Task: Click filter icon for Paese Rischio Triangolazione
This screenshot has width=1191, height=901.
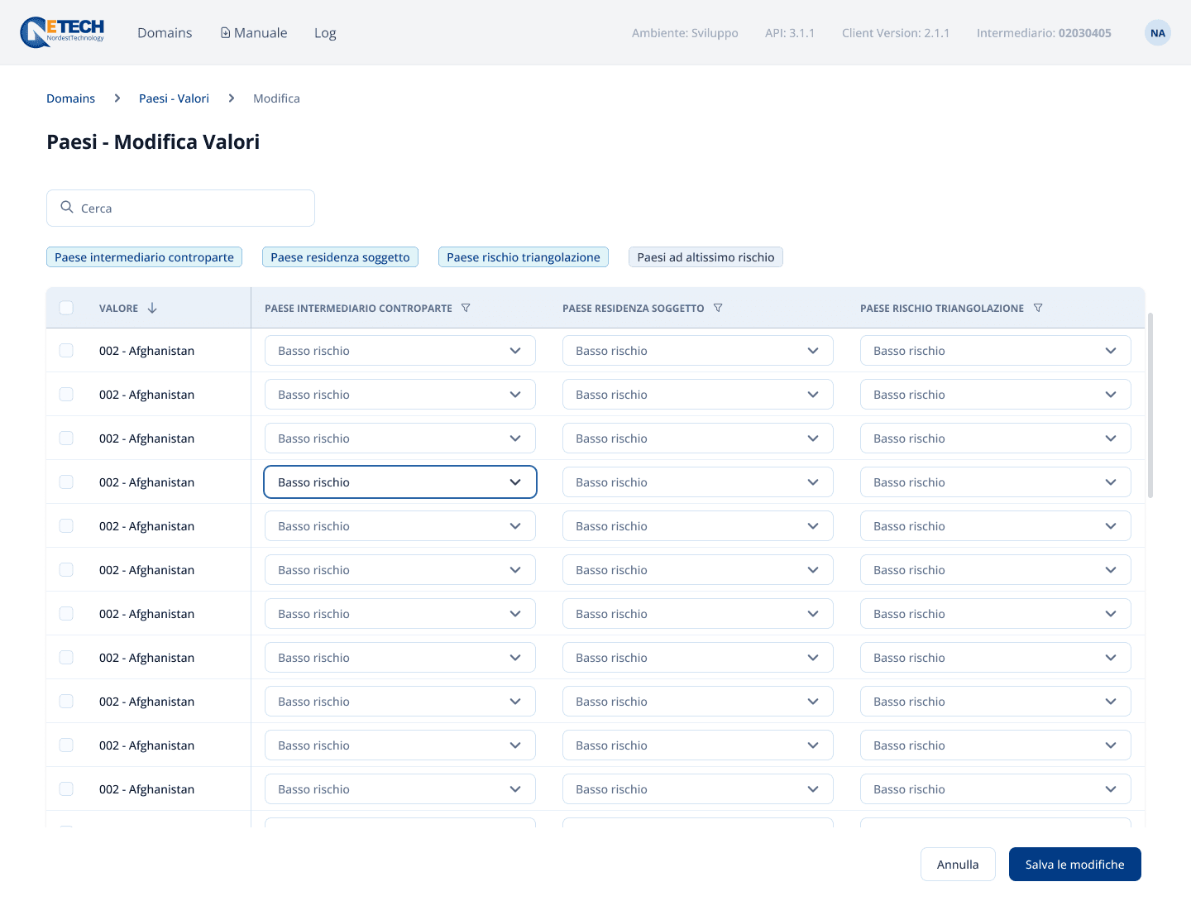Action: [1038, 308]
